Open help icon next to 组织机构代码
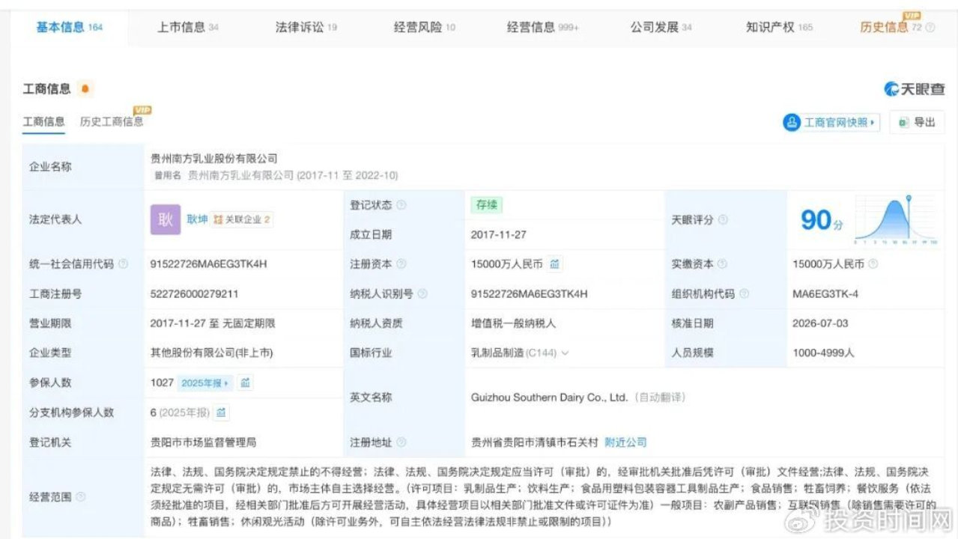 click(x=744, y=294)
